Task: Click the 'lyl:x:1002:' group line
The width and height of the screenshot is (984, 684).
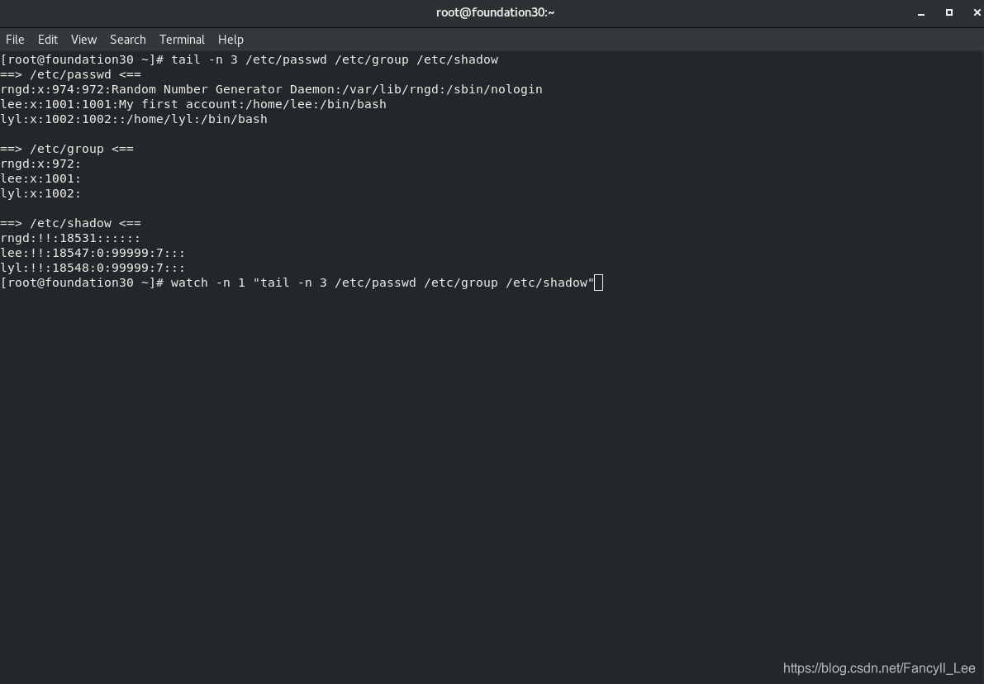Action: pyautogui.click(x=40, y=193)
